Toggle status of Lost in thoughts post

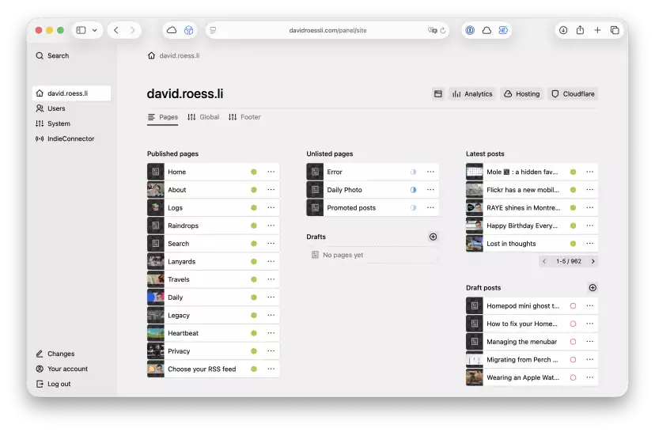573,244
